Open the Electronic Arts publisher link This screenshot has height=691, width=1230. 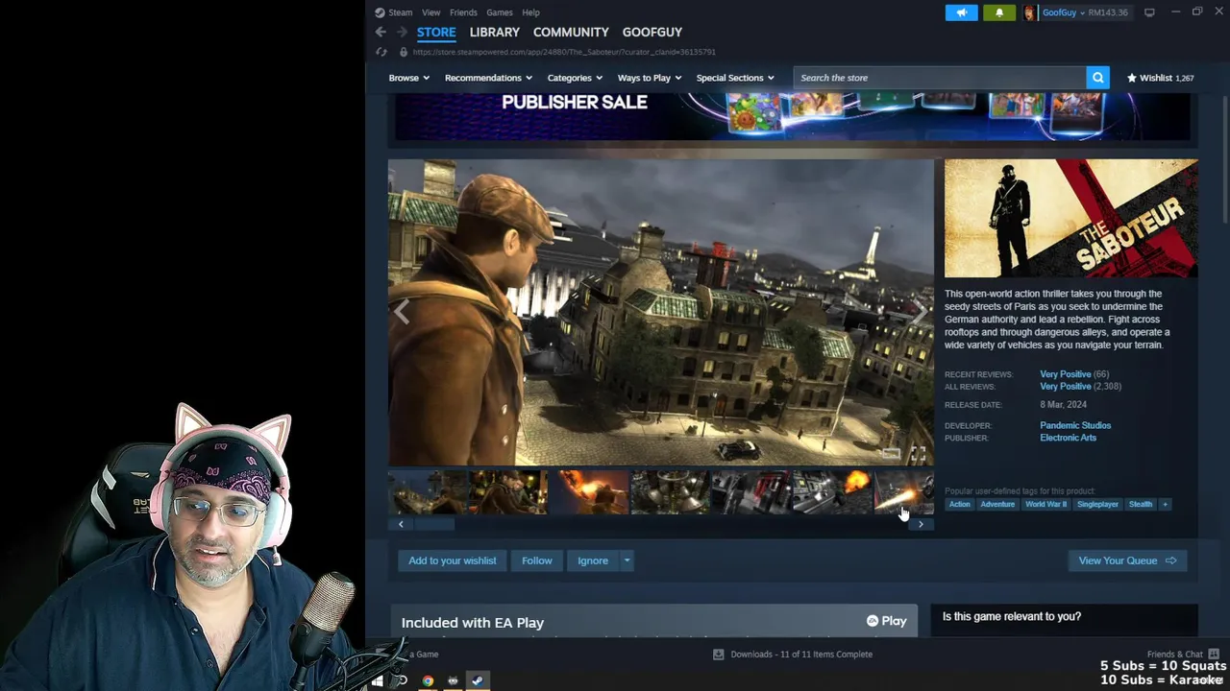[x=1068, y=438]
